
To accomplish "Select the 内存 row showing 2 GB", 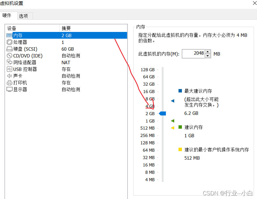I will [66, 35].
